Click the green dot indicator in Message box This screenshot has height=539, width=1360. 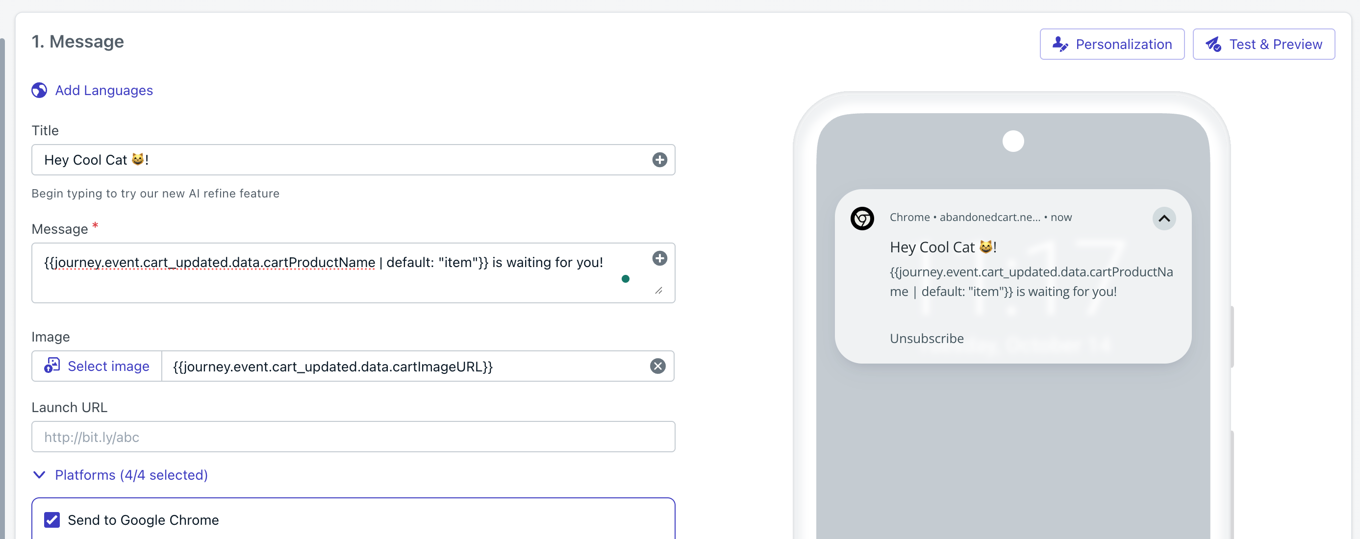pyautogui.click(x=625, y=279)
